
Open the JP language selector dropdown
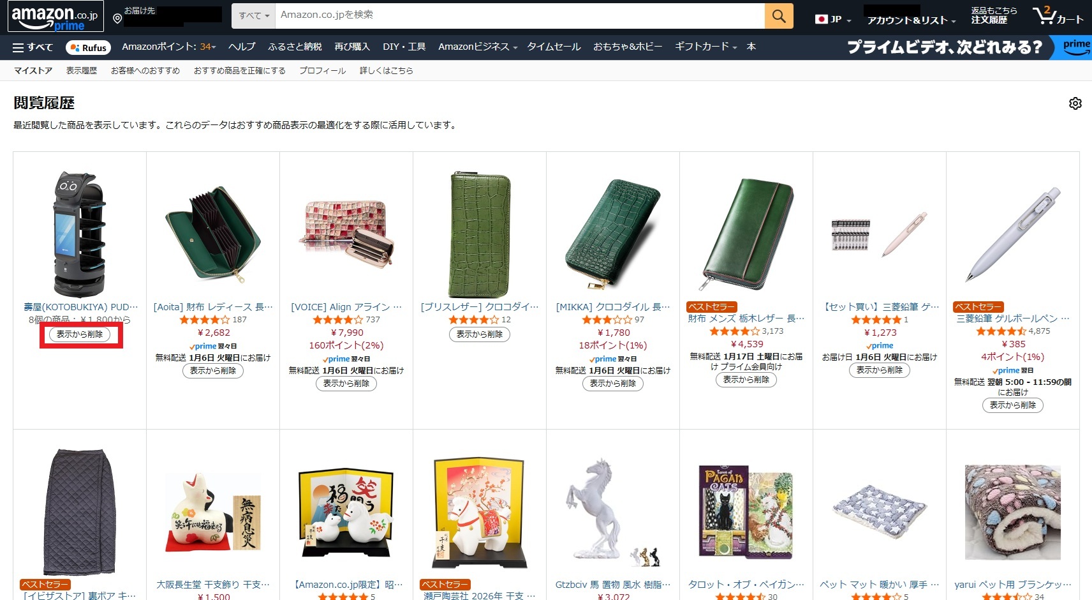click(833, 19)
